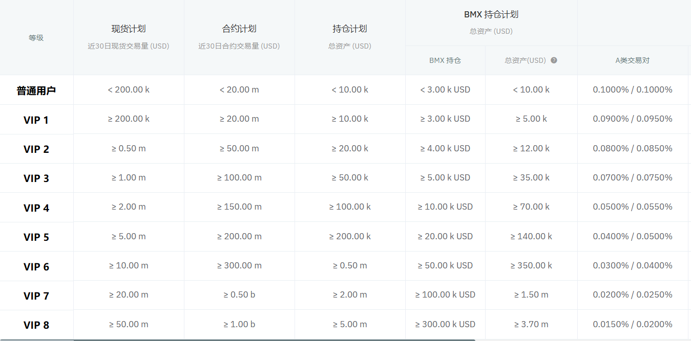Select the A类交易对 sub-header

click(x=633, y=60)
